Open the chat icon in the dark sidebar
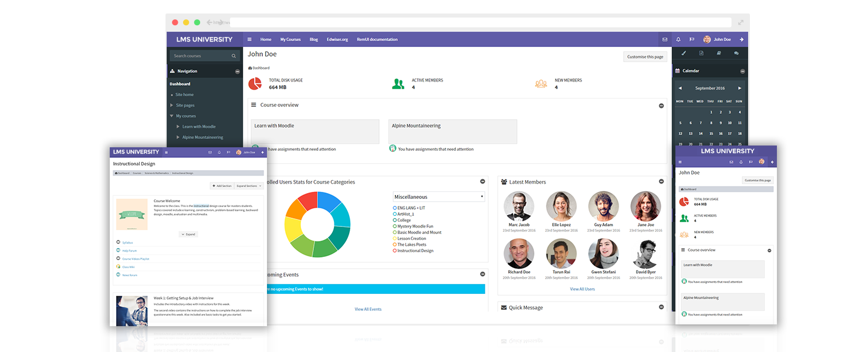Screen dimensions: 845x352 [x=736, y=53]
